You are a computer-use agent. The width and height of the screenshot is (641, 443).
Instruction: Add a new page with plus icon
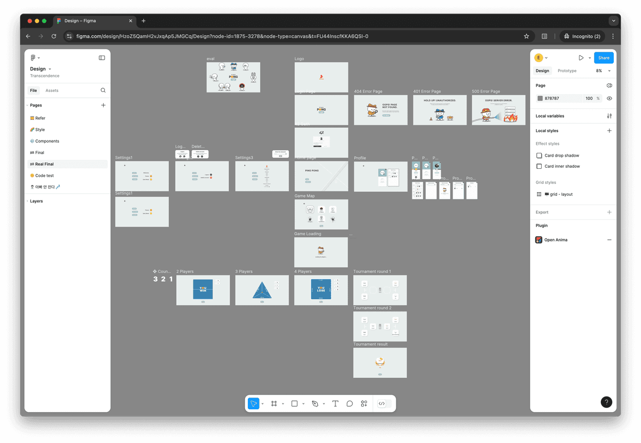tap(103, 105)
